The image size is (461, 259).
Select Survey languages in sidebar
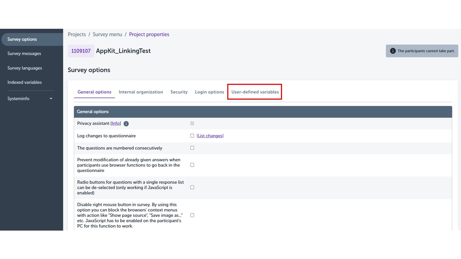[24, 68]
